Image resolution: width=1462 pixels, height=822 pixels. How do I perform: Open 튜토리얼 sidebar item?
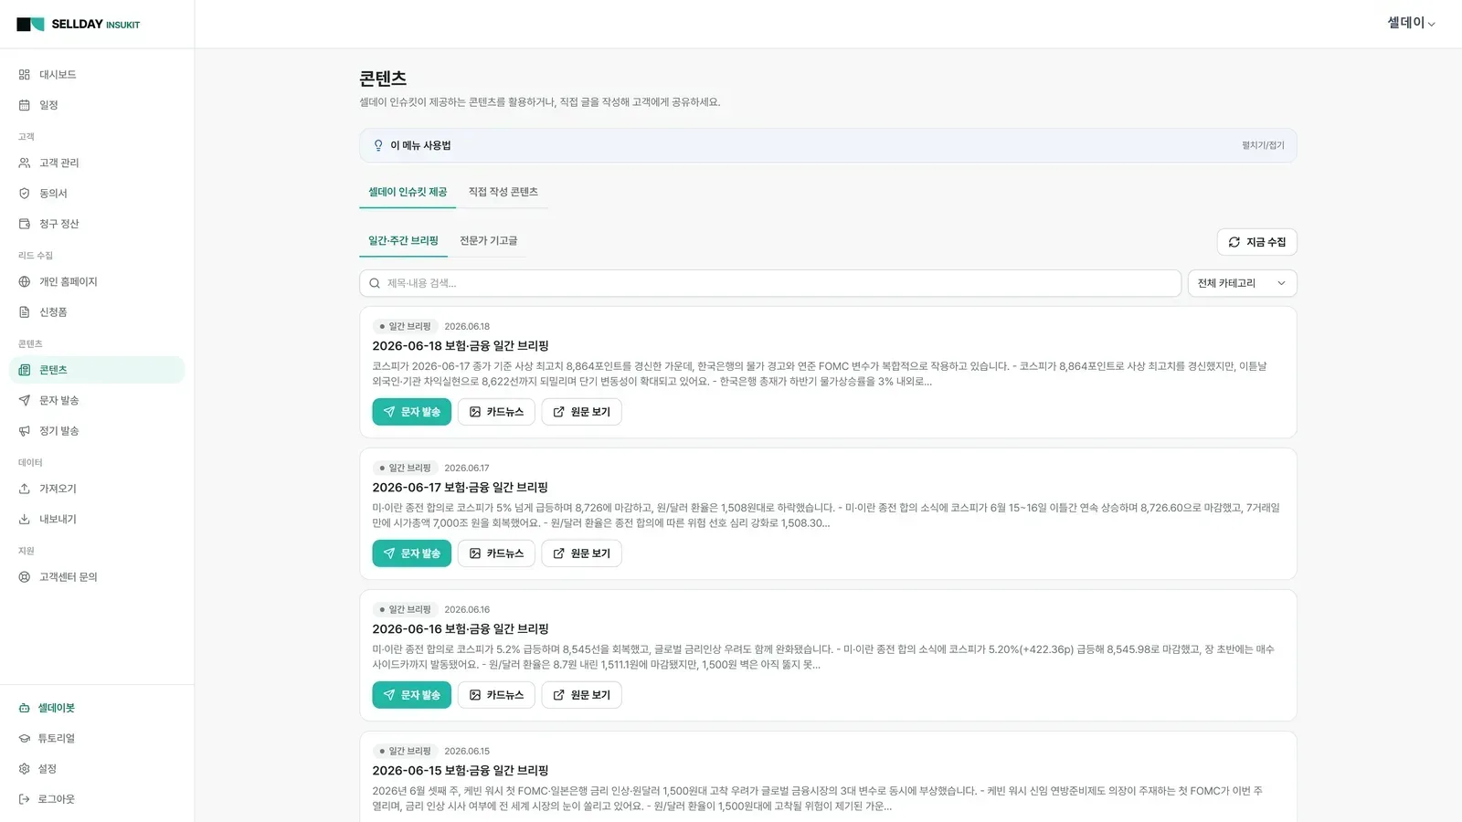point(97,738)
